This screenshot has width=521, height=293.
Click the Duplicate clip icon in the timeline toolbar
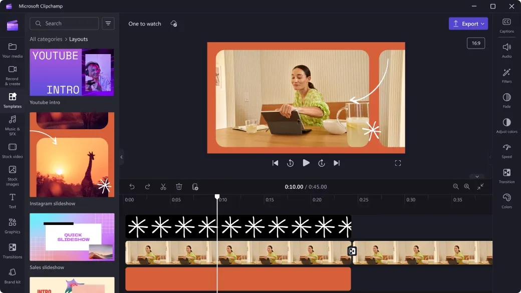(195, 186)
